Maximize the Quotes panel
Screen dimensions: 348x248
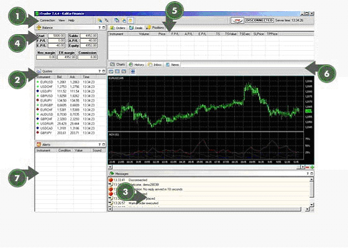pos(103,71)
